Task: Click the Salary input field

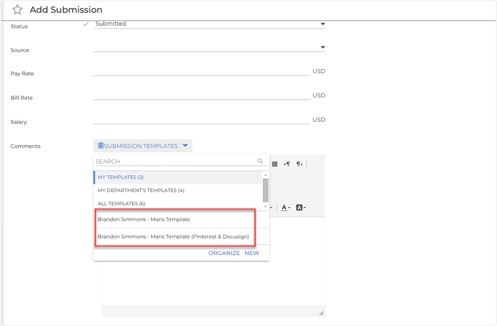Action: 202,119
